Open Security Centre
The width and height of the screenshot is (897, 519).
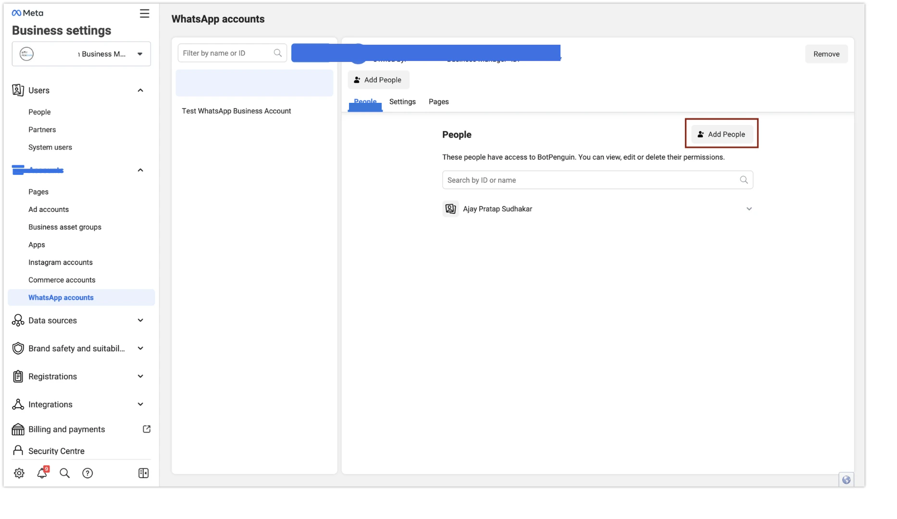56,451
